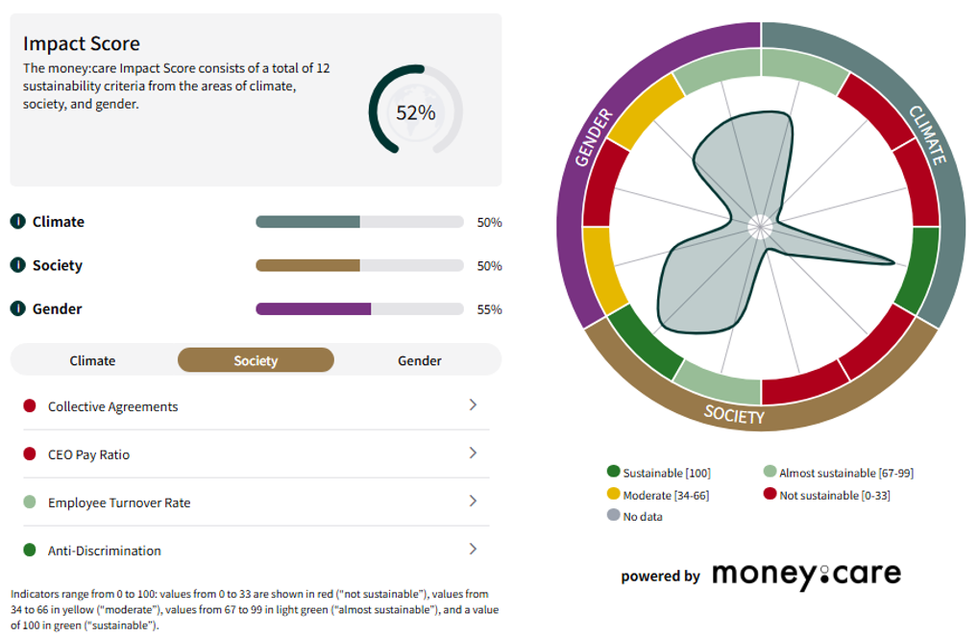Click the info icon next to Society

17,265
